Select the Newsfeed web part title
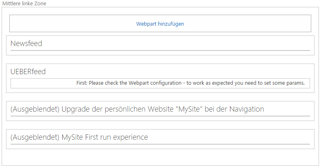 pyautogui.click(x=26, y=44)
